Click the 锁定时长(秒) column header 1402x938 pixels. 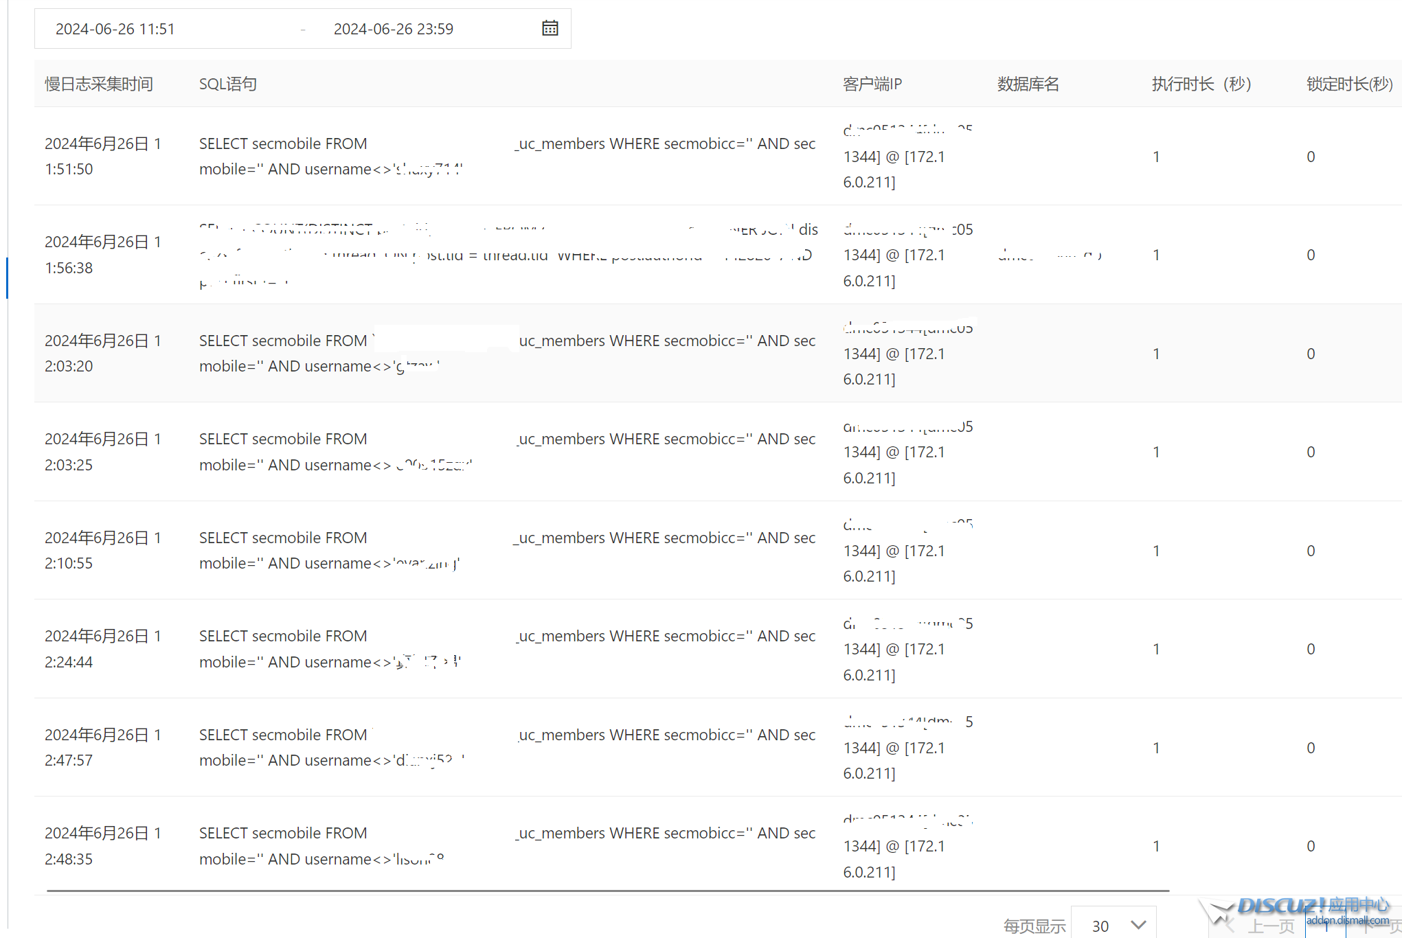(x=1349, y=84)
